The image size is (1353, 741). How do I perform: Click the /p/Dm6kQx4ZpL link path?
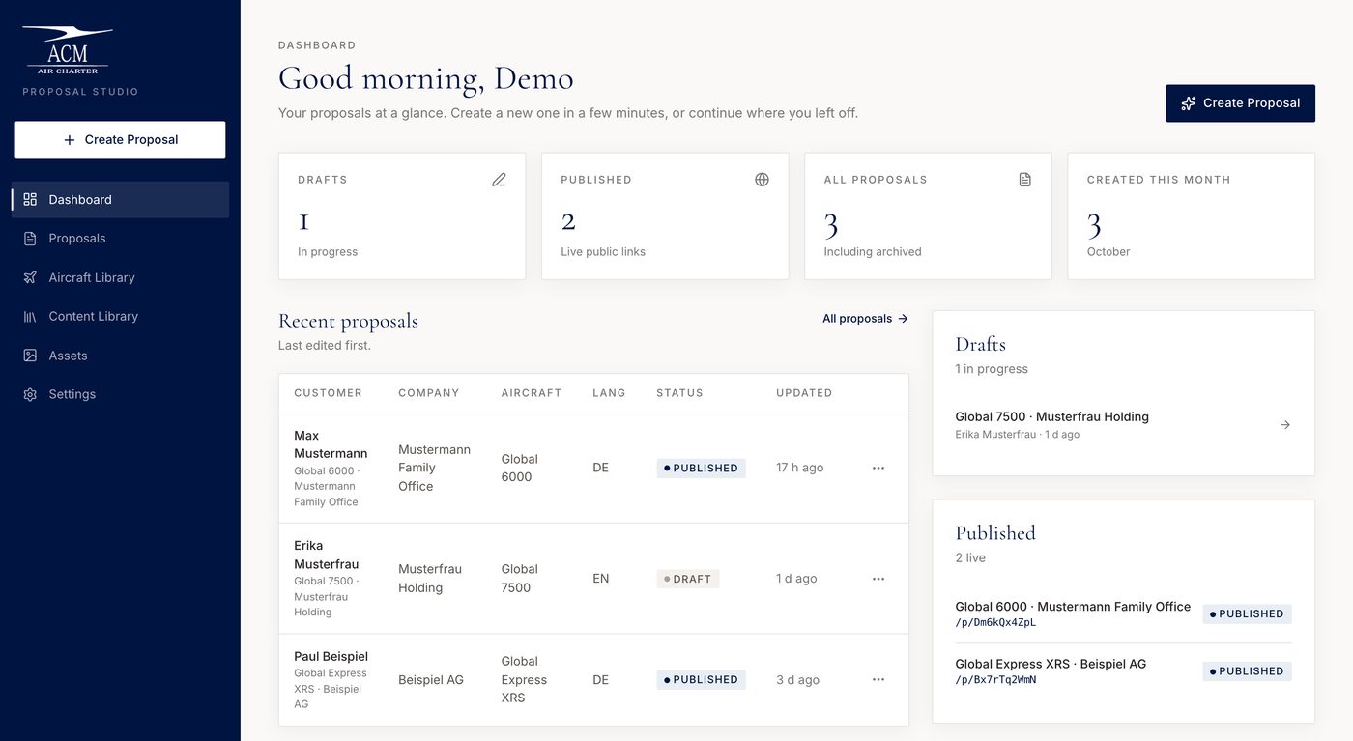995,623
